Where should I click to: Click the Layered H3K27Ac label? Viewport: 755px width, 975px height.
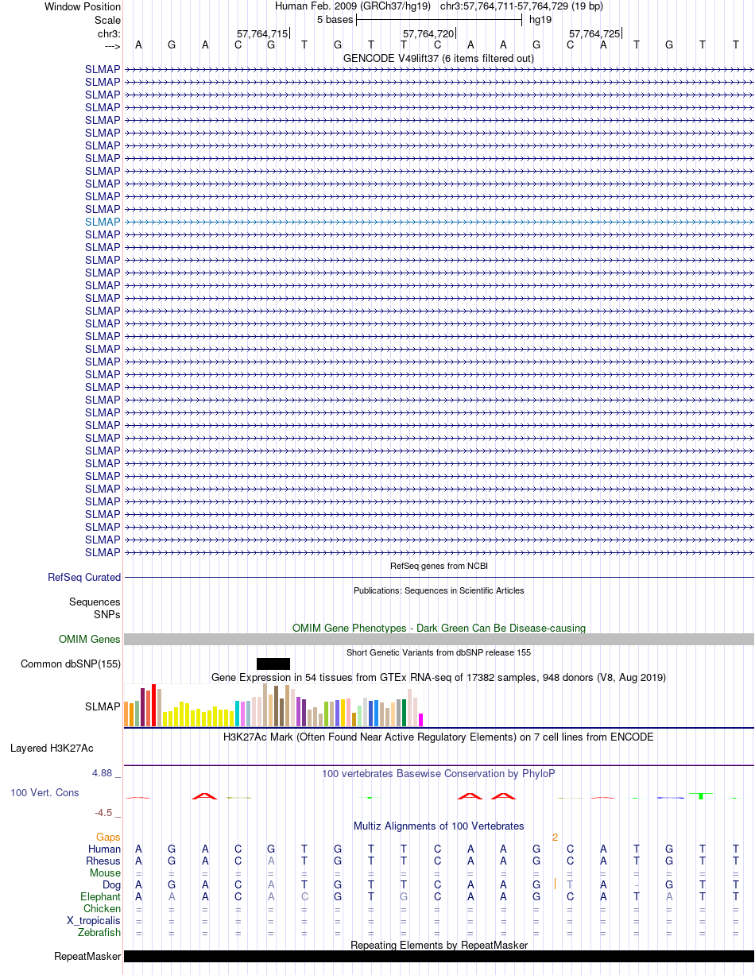(x=52, y=749)
